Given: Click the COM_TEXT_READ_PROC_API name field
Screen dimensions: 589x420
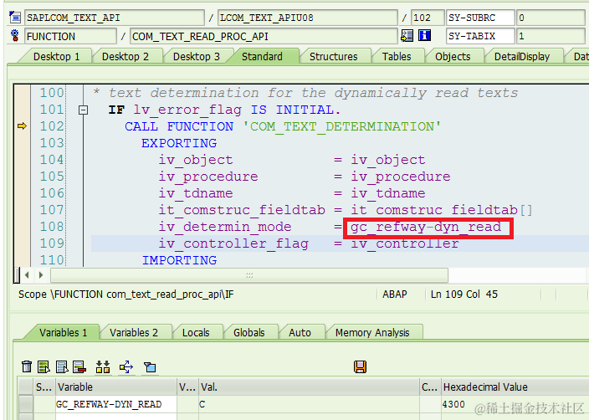Looking at the screenshot, I should [264, 36].
